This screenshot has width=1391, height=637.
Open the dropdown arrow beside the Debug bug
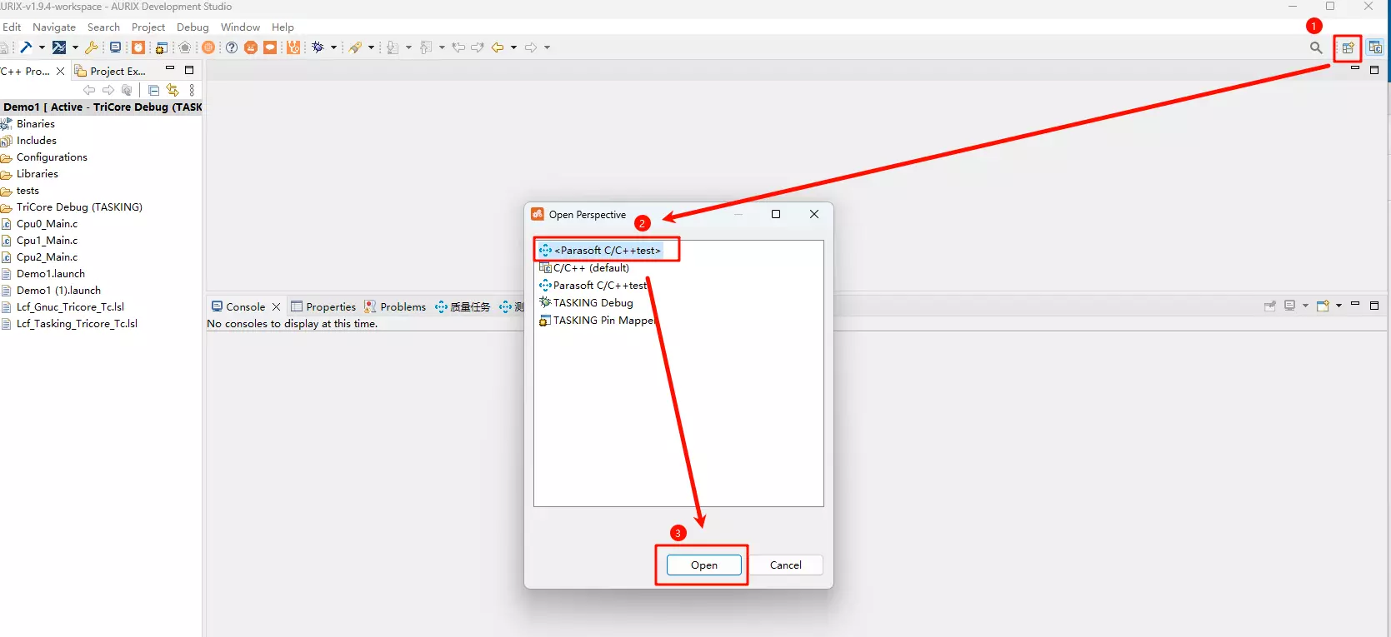pos(333,47)
